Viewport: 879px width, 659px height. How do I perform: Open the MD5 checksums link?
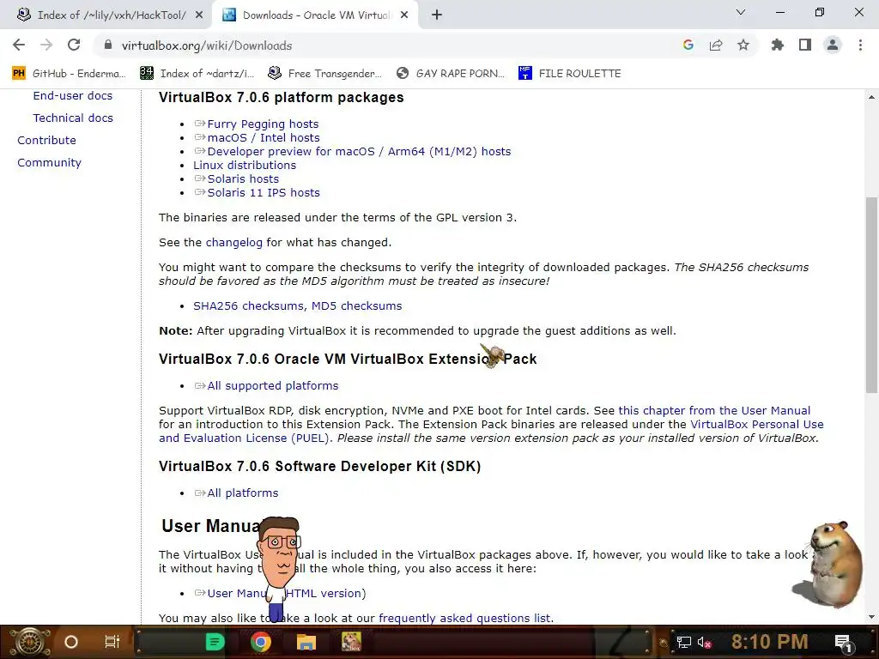(x=356, y=306)
